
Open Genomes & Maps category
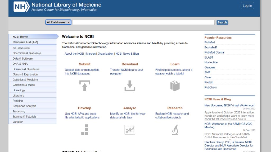pyautogui.click(x=33, y=85)
